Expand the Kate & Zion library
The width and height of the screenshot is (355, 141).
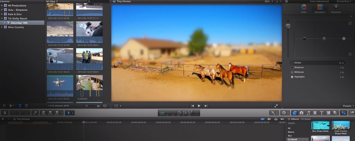(2, 14)
